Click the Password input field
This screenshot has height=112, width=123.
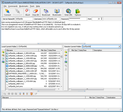(78, 19)
